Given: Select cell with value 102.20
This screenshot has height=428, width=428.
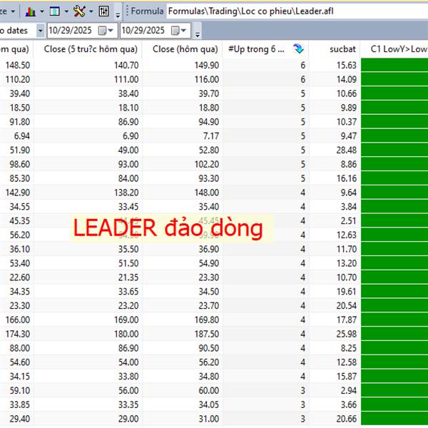Looking at the screenshot, I should tap(182, 164).
